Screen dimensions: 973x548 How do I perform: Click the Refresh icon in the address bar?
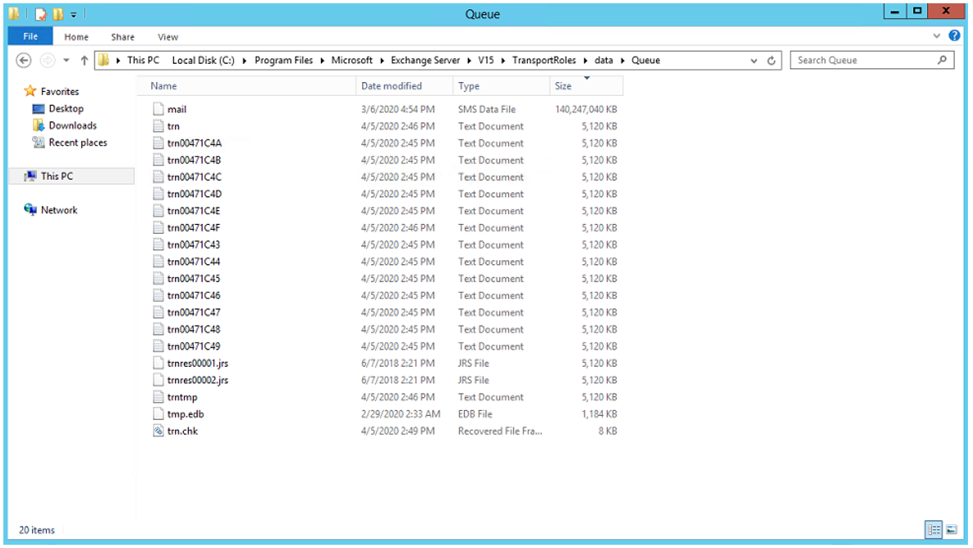770,60
